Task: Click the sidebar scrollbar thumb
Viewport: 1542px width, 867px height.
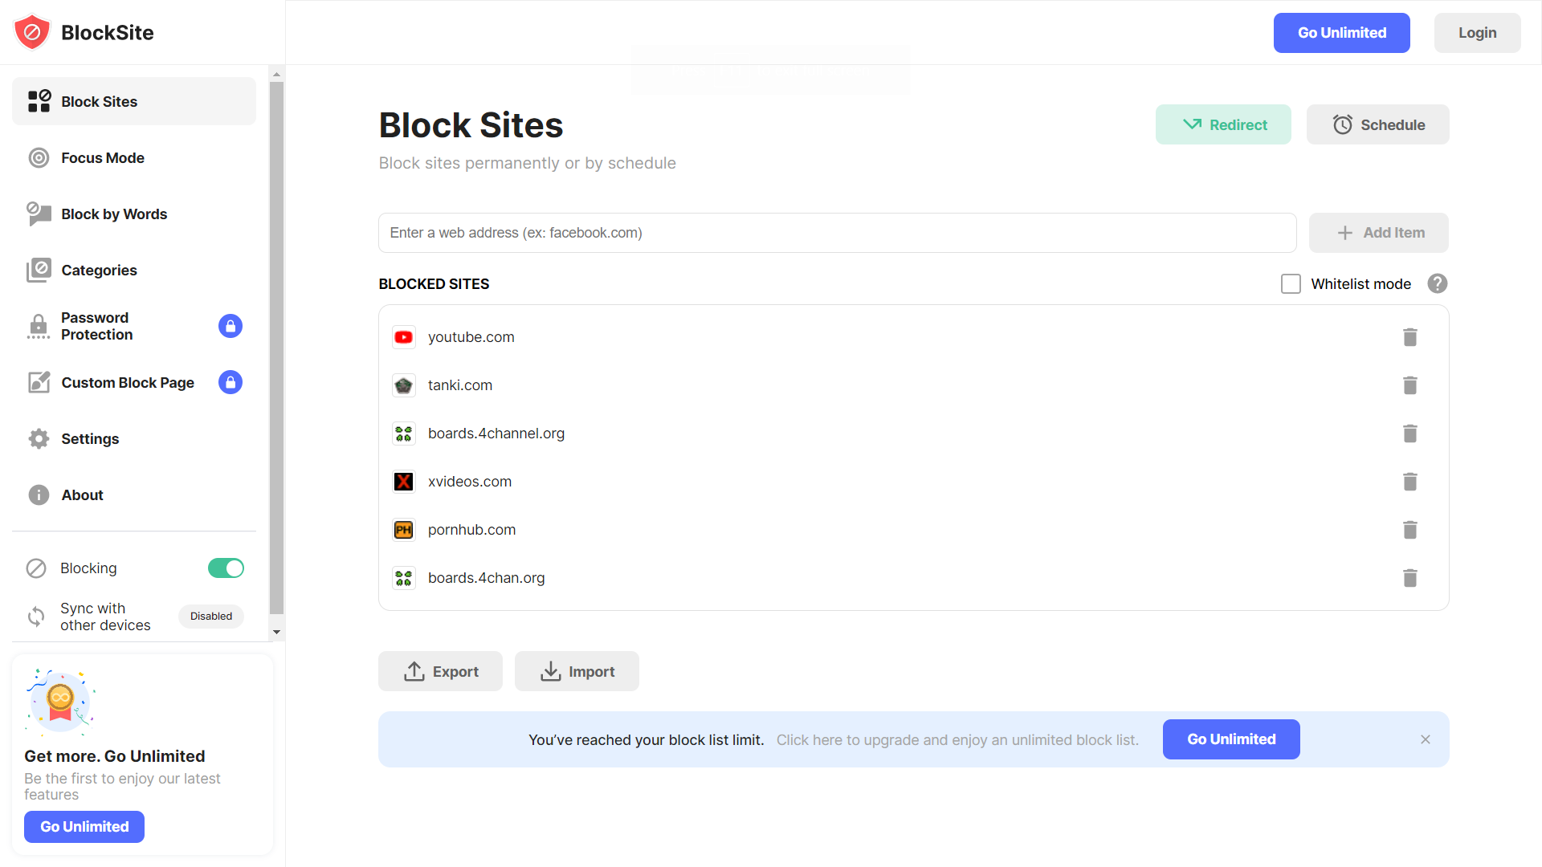Action: coord(277,347)
